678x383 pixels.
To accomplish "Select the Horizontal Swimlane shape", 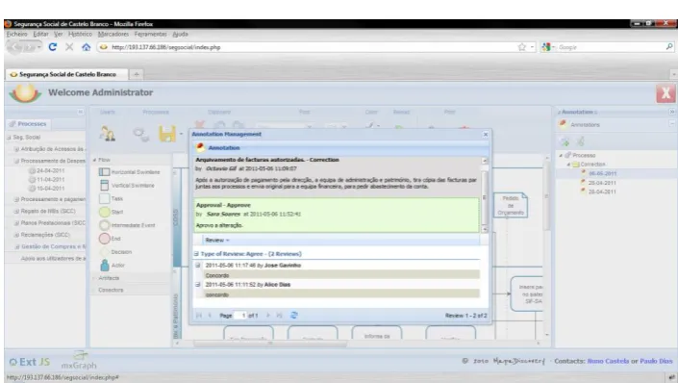I will pos(129,172).
